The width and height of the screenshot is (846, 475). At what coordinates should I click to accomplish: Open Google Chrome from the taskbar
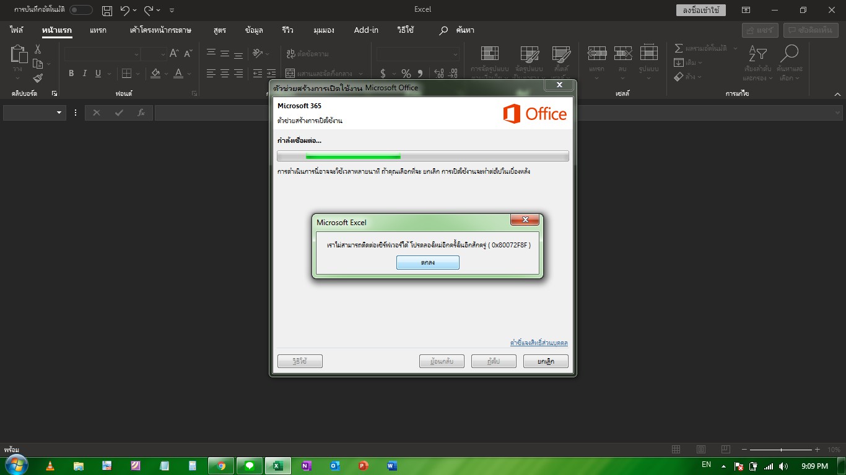tap(221, 466)
